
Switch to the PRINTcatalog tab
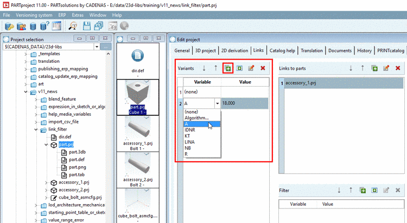(391, 50)
